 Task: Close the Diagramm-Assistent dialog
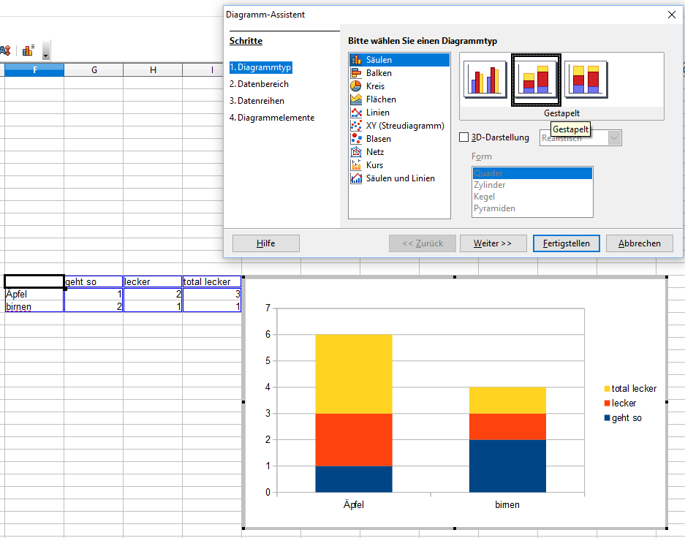[x=672, y=15]
